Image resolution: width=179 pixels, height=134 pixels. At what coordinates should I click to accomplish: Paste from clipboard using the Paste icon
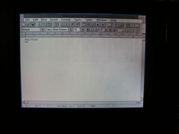pyautogui.click(x=49, y=24)
